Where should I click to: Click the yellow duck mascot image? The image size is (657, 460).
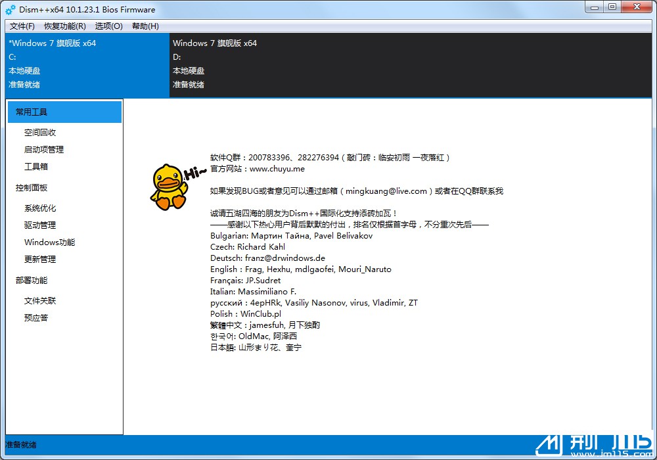pyautogui.click(x=170, y=187)
